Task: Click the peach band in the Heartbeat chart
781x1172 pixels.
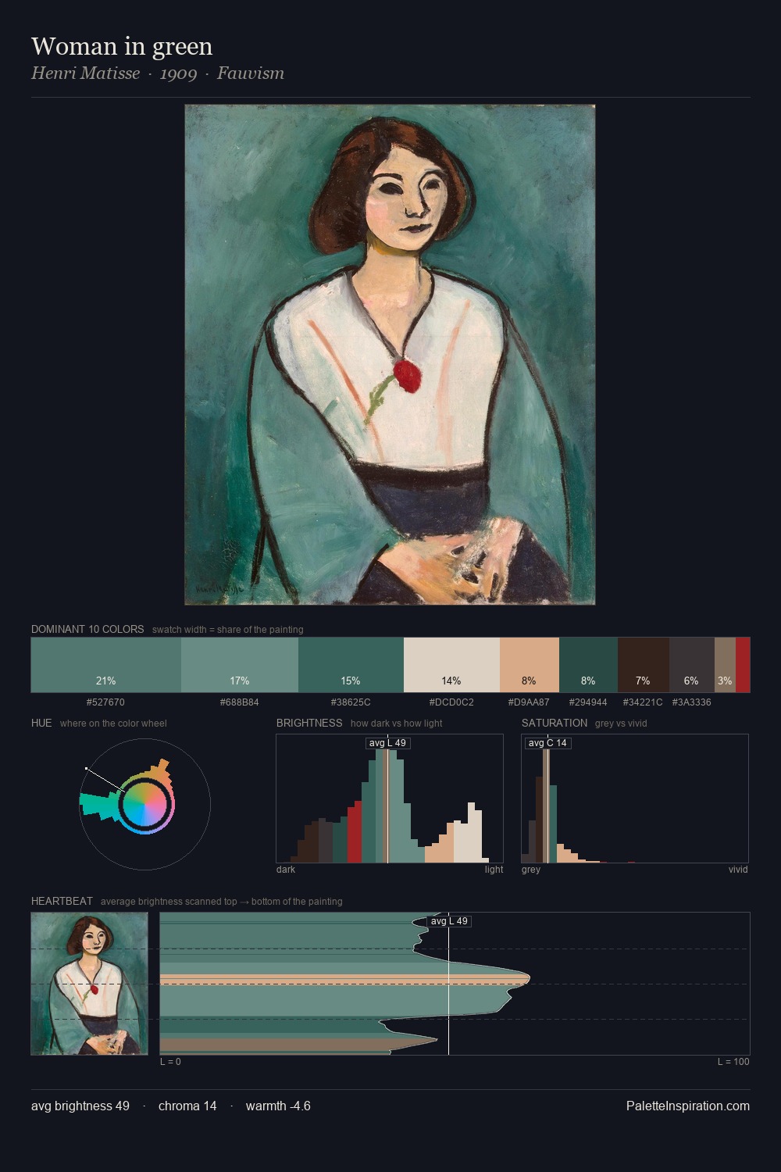Action: tap(344, 979)
